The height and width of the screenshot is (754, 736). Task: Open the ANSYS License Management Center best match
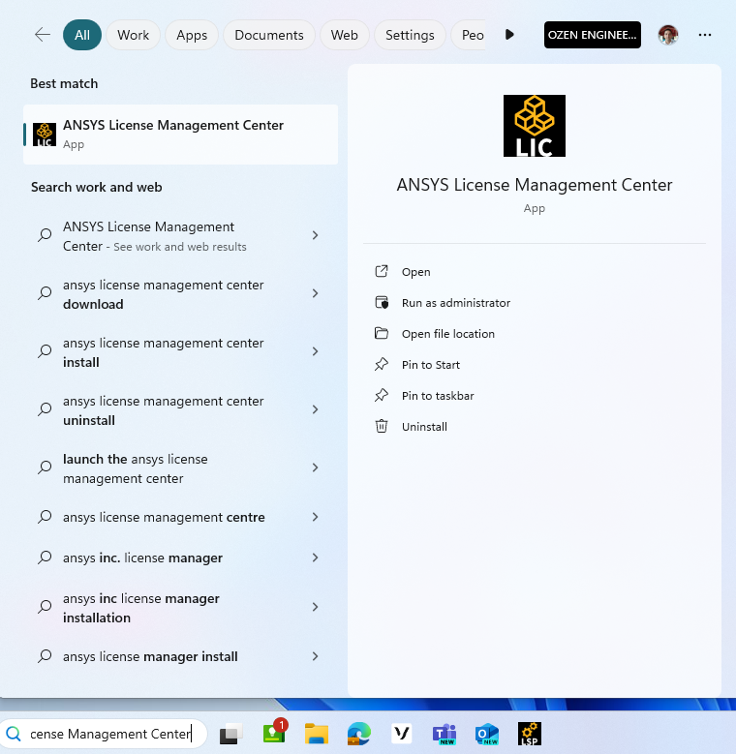click(x=180, y=135)
